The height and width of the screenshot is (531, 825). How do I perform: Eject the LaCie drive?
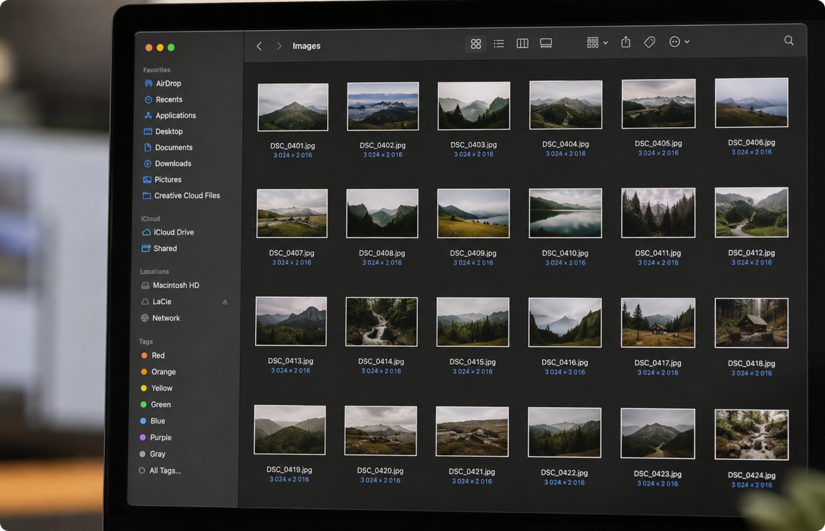[x=225, y=302]
